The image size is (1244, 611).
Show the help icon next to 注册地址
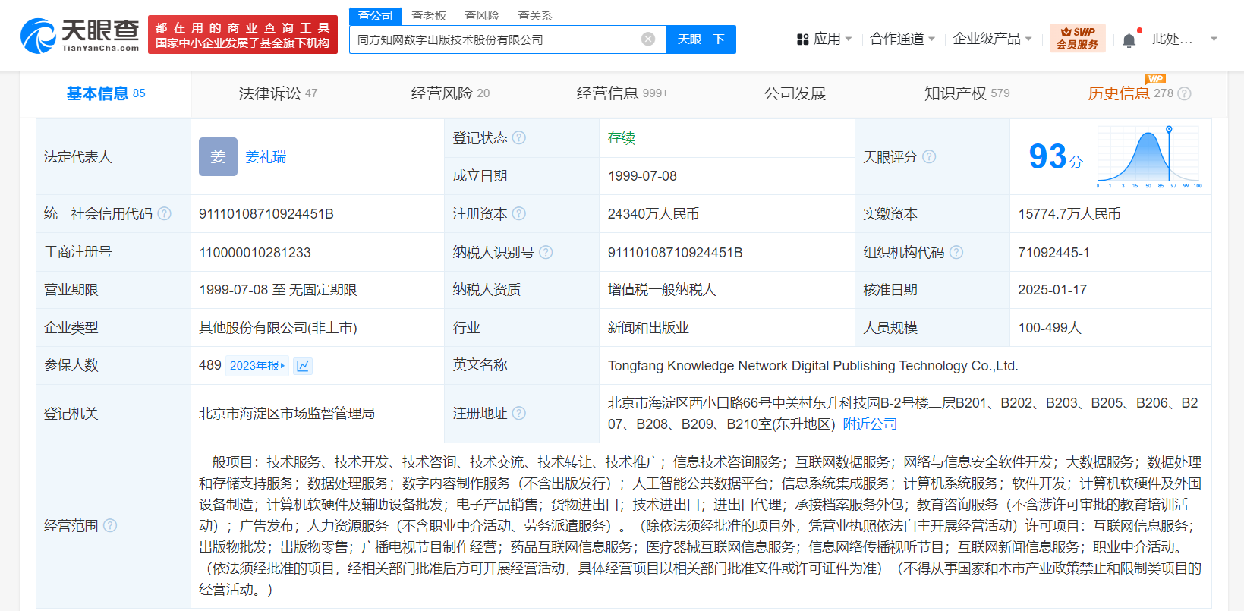click(519, 413)
